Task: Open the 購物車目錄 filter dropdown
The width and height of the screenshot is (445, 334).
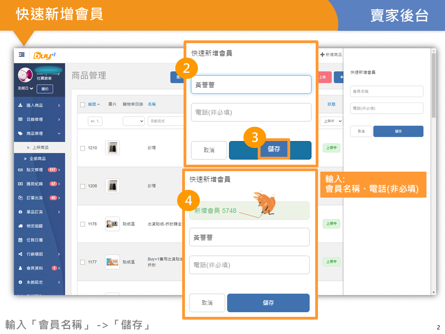Action: click(x=133, y=121)
